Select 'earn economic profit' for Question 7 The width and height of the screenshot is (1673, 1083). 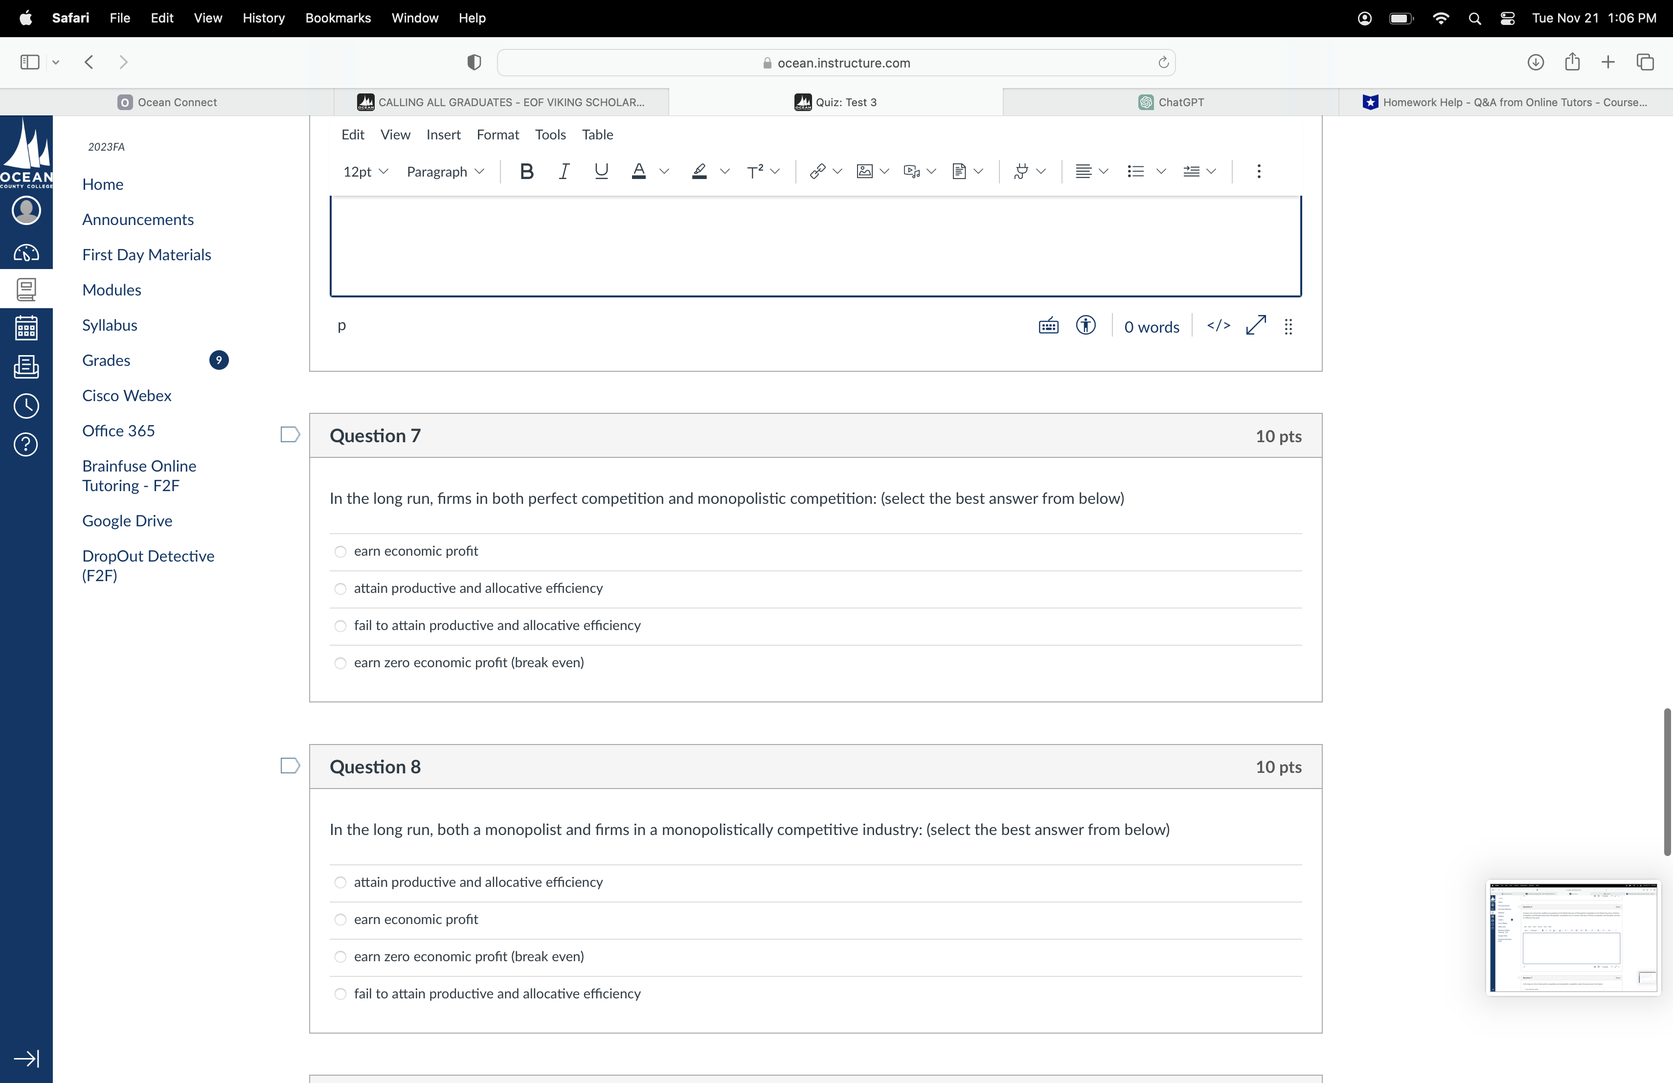(x=340, y=552)
